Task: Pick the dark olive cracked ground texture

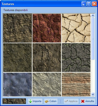Action: pyautogui.click(x=17, y=58)
